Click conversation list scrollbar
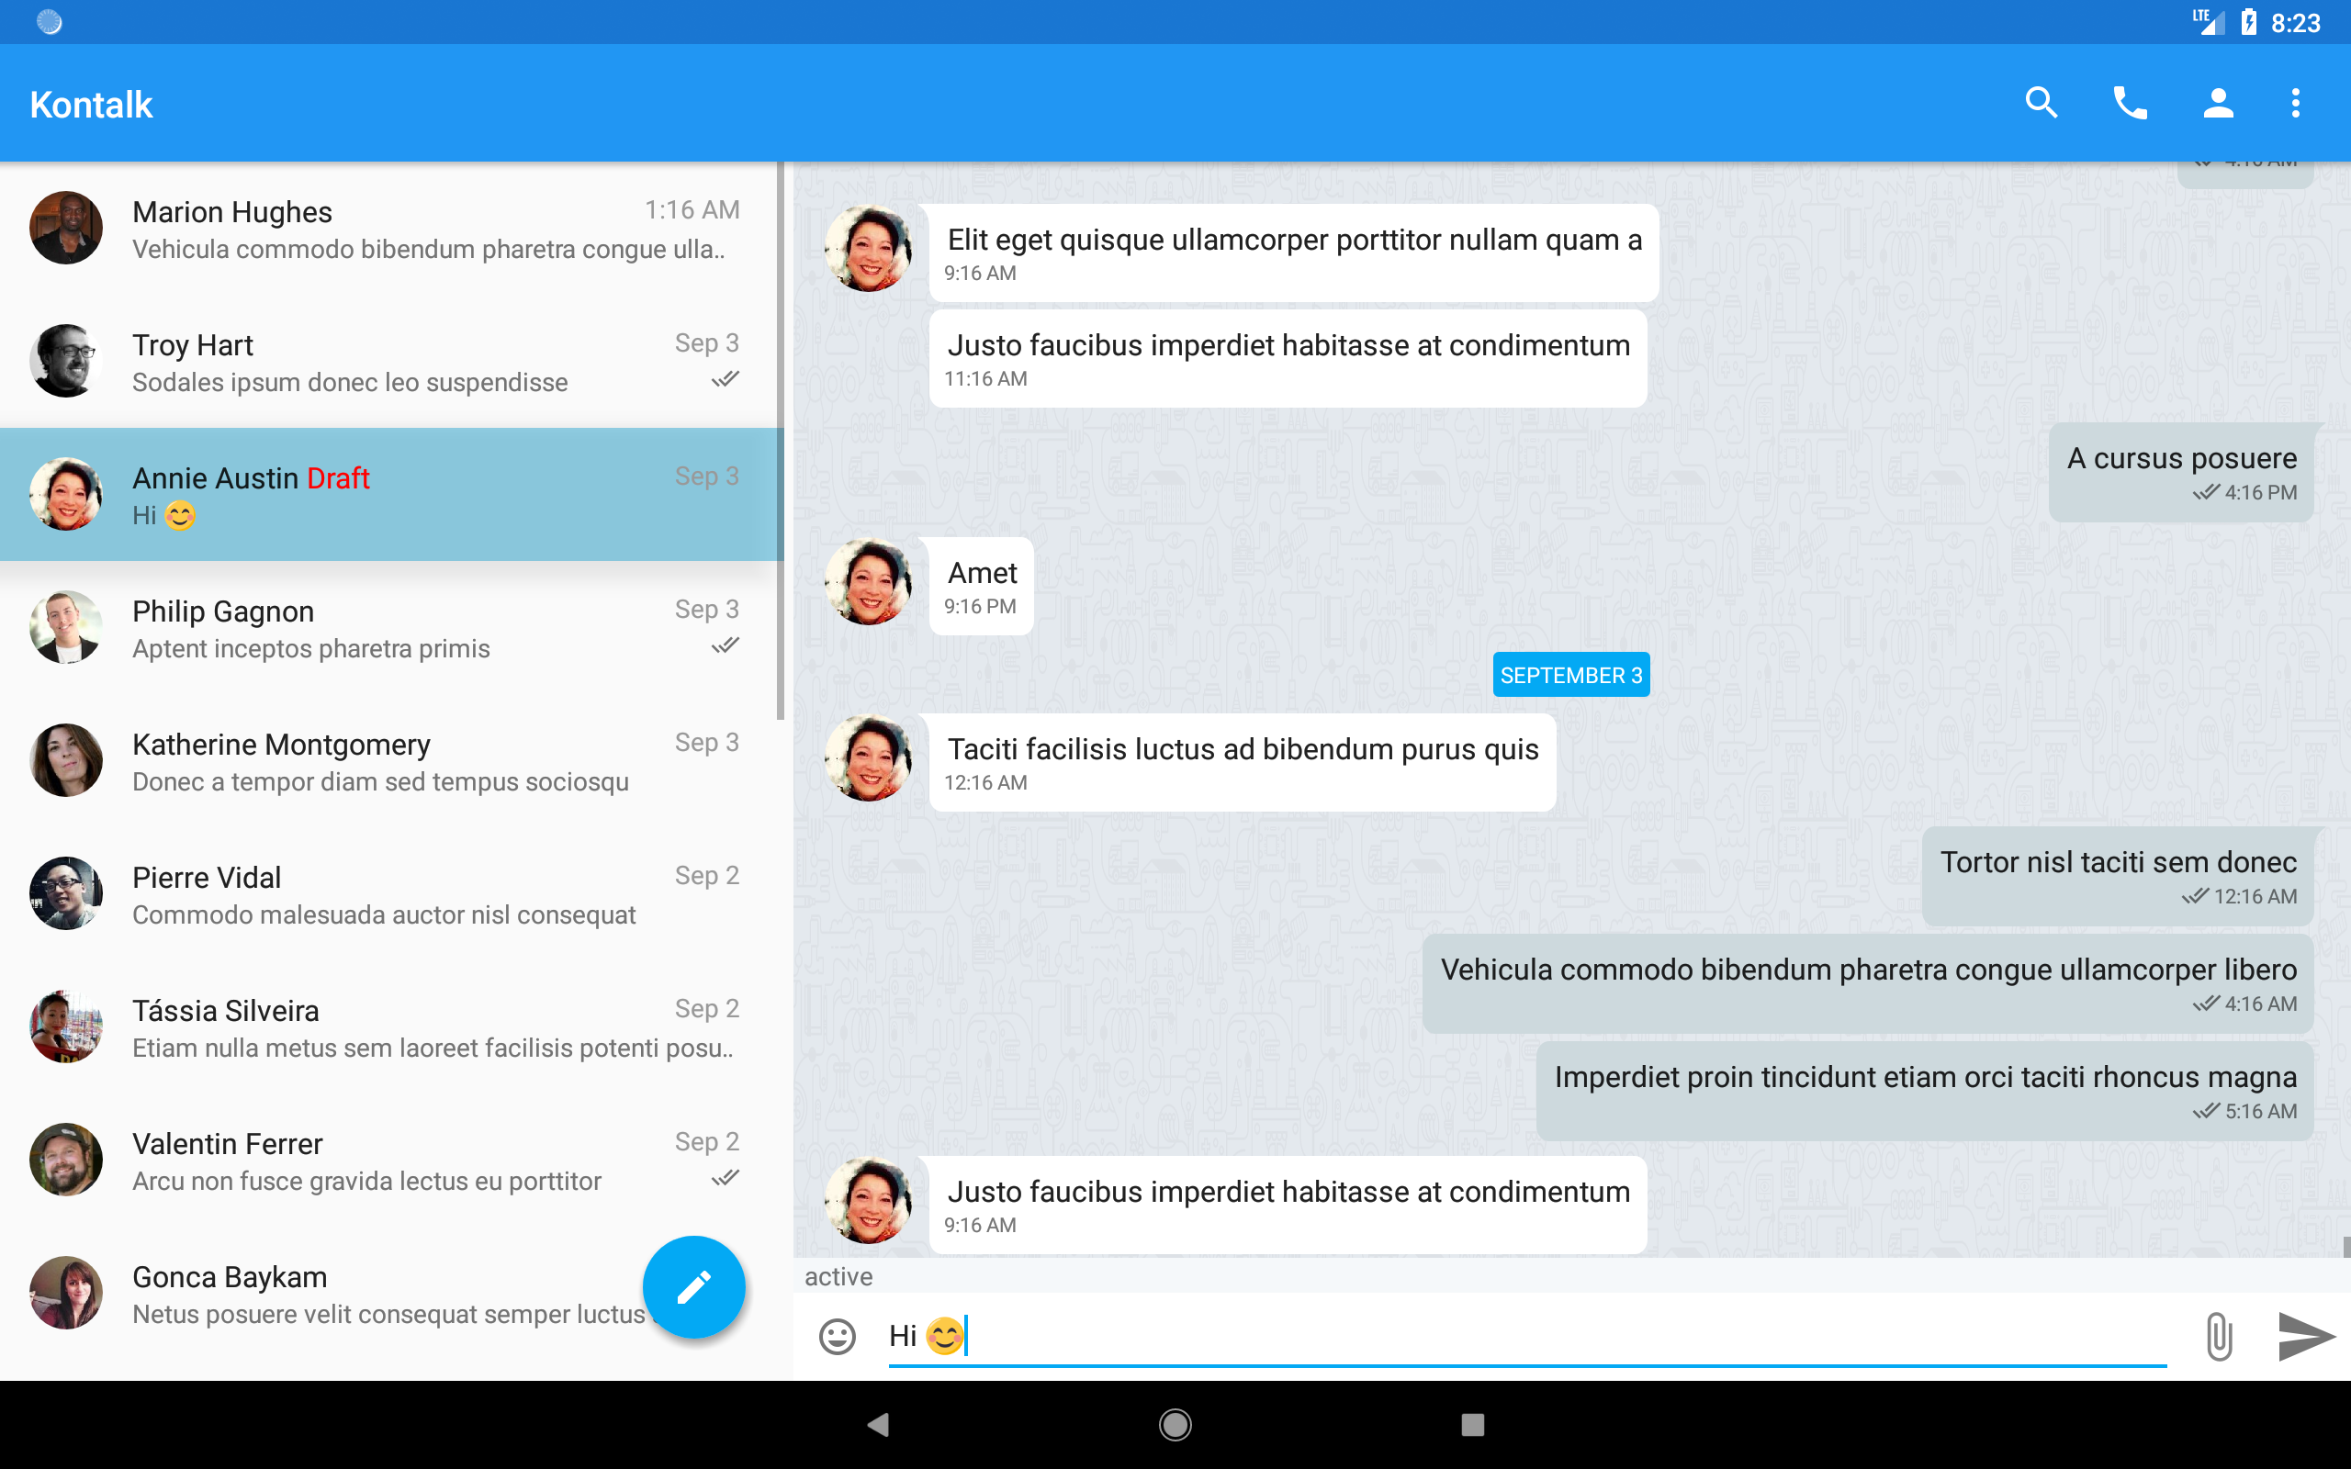The height and width of the screenshot is (1469, 2351). 780,442
